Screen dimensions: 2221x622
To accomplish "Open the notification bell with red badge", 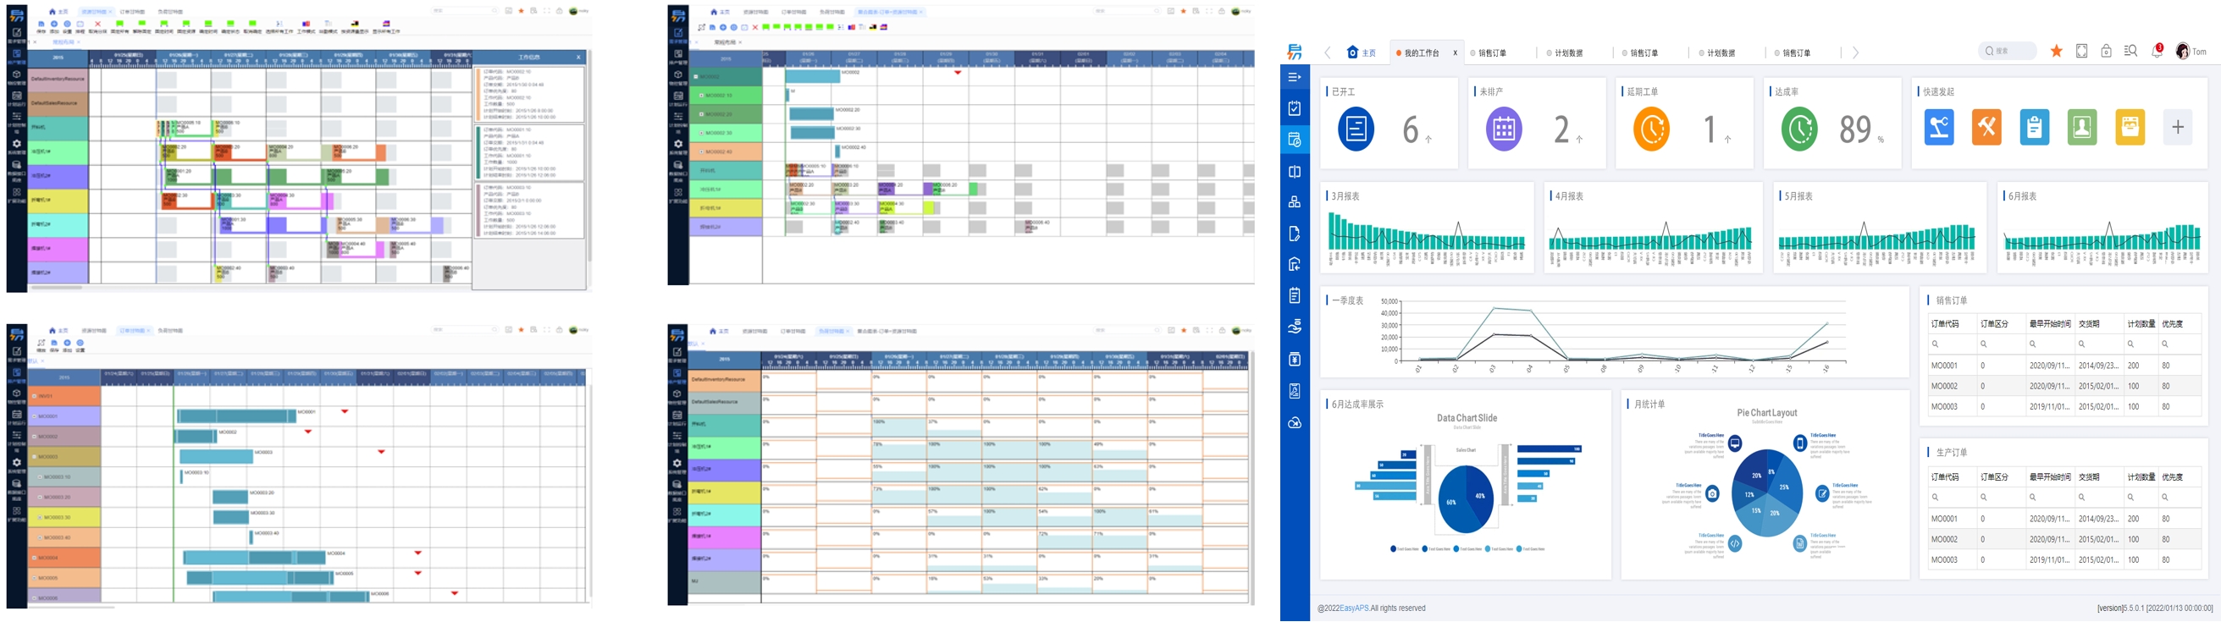I will click(2157, 52).
